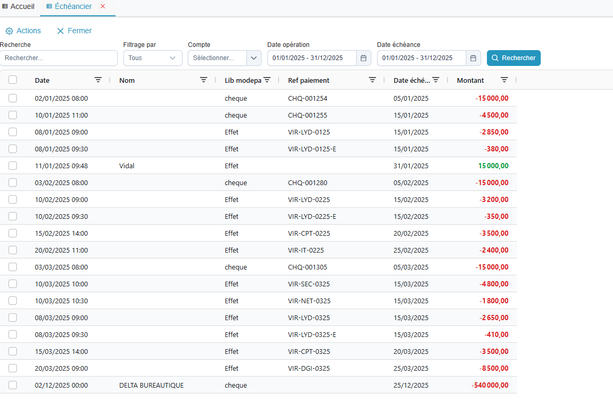Open filter menu for Montant column
613x404 pixels.
[x=504, y=80]
